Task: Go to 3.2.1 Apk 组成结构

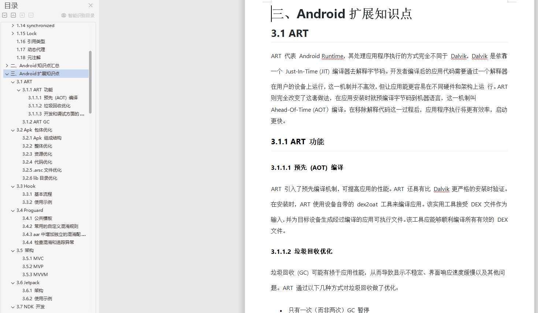Action: (x=42, y=138)
